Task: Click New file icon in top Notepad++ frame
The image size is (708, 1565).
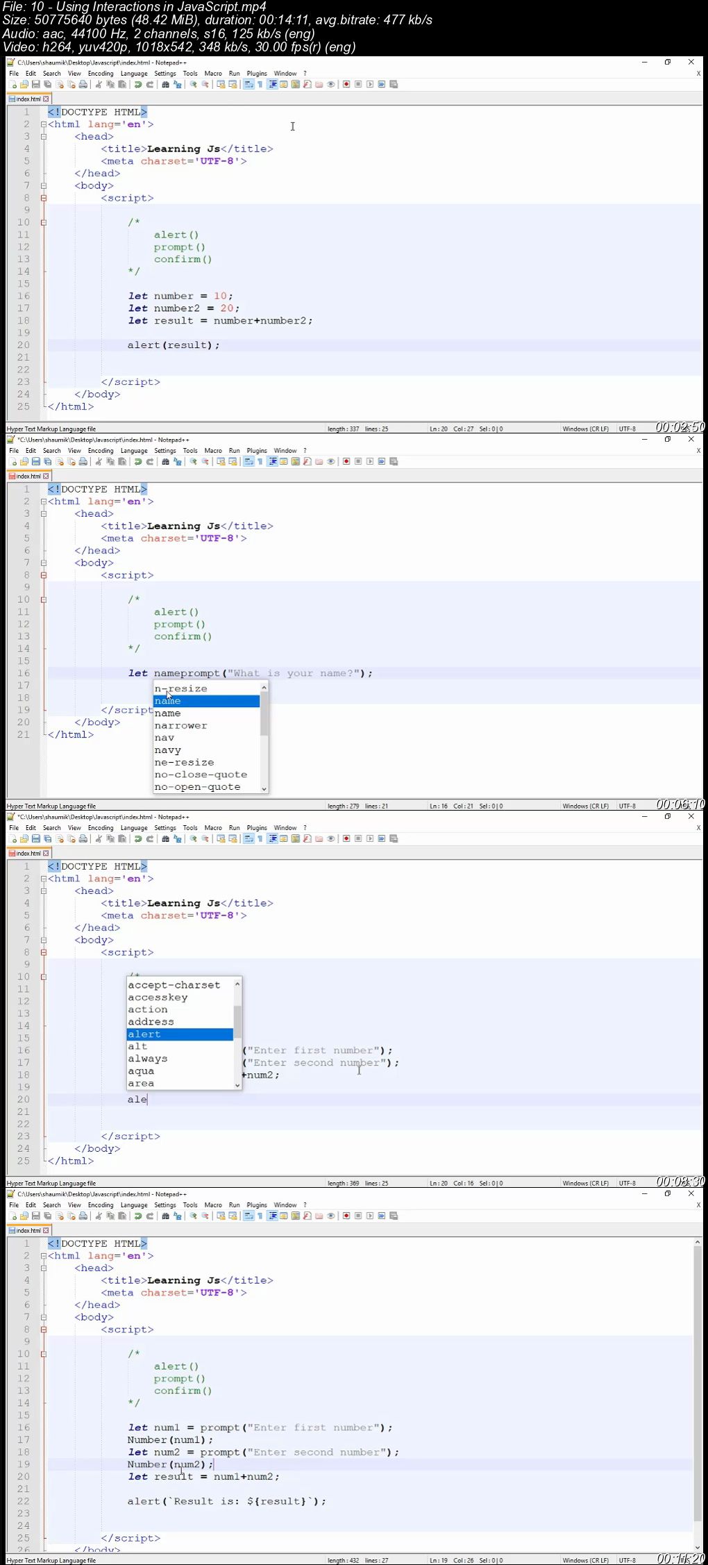Action: (12, 85)
